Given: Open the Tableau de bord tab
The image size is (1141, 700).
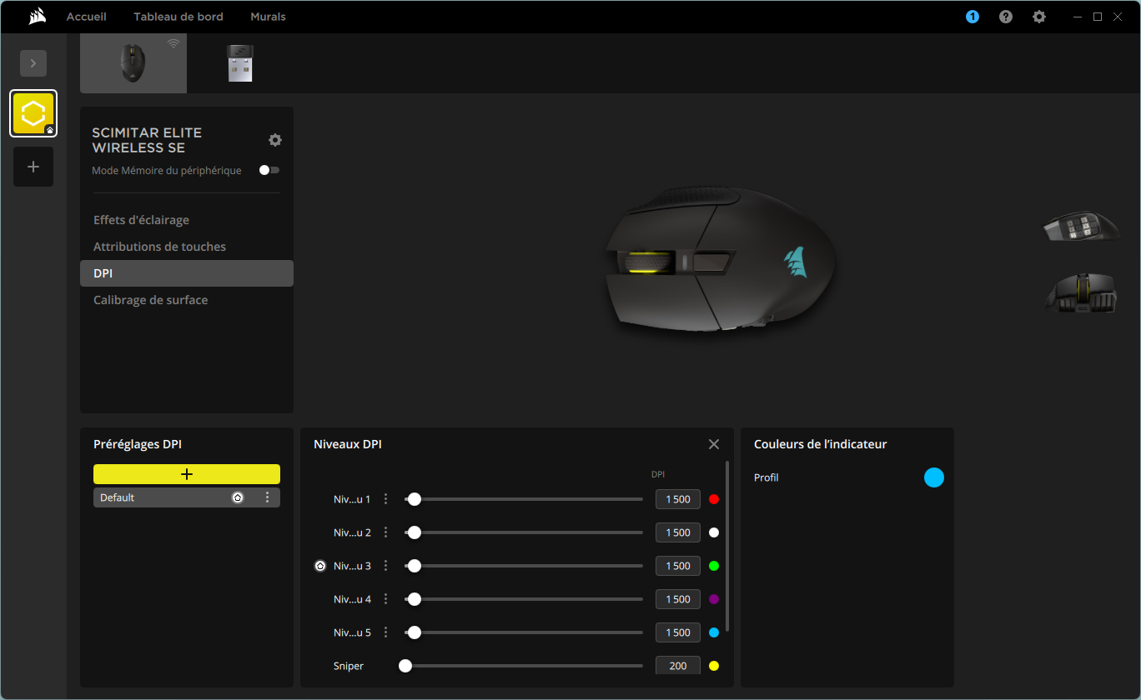Looking at the screenshot, I should (178, 17).
